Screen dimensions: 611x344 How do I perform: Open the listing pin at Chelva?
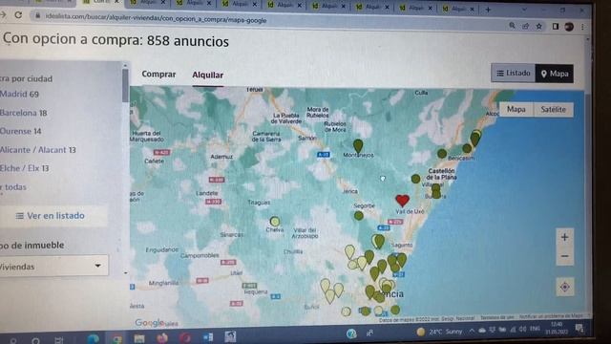point(275,222)
